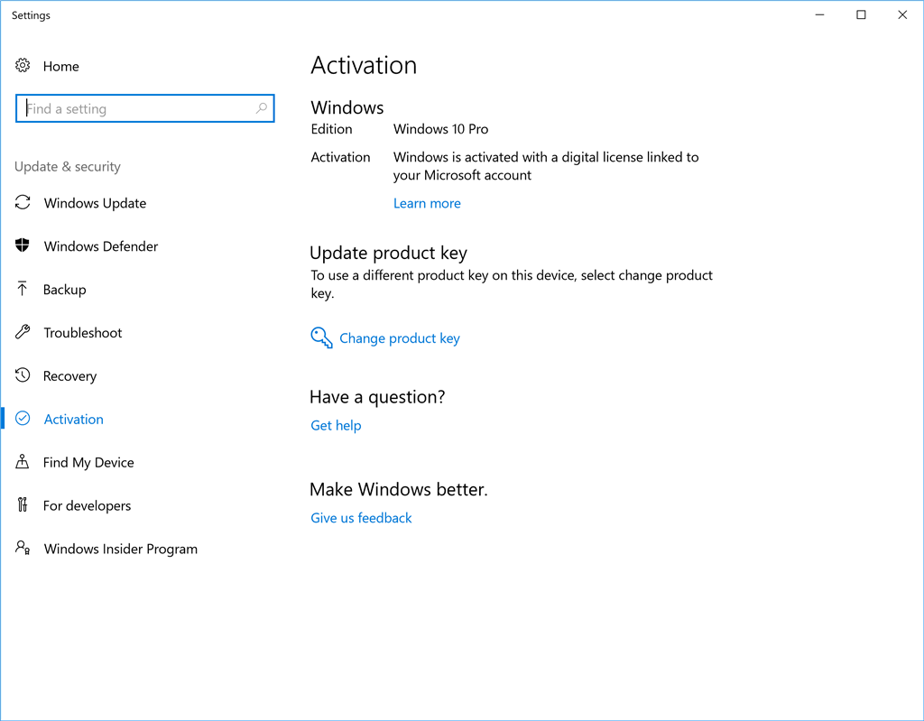Minimize the Settings window

coord(819,14)
